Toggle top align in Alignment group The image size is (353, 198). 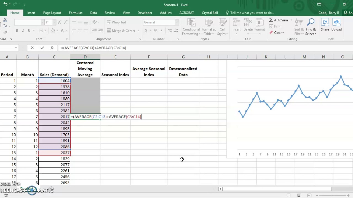(x=74, y=22)
